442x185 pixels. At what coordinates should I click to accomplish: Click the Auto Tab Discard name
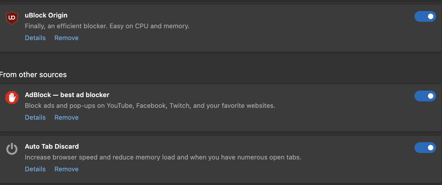click(x=52, y=147)
